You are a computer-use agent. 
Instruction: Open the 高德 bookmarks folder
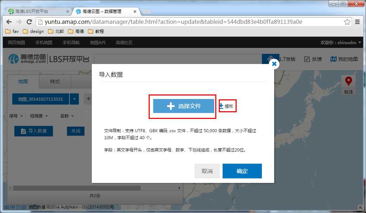tap(76, 31)
